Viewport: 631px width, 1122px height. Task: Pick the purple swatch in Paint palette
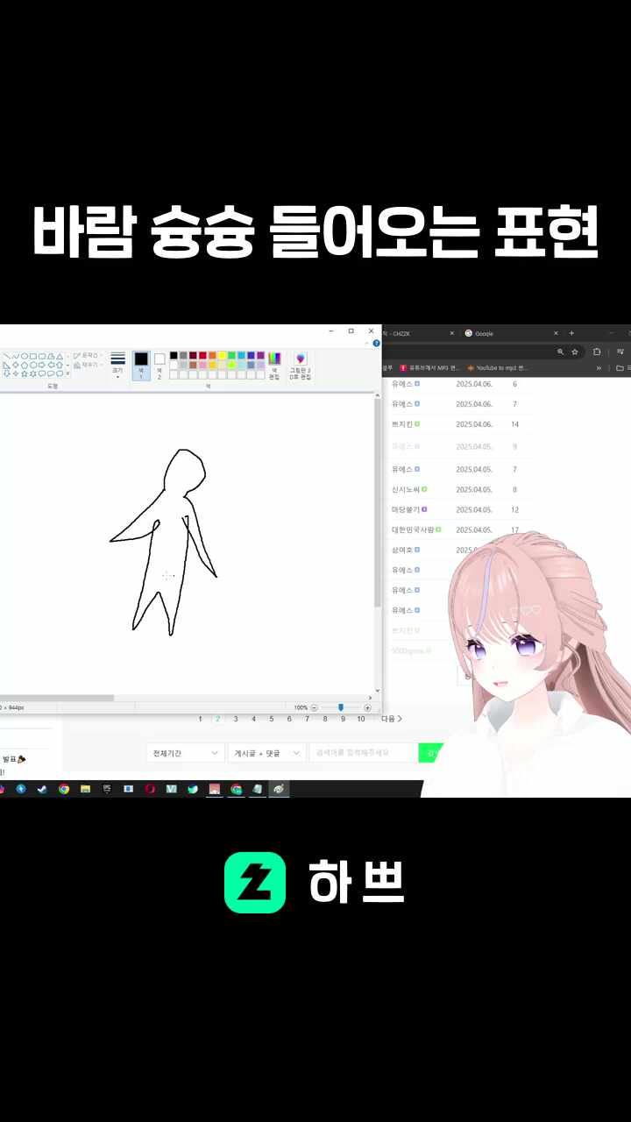click(260, 356)
